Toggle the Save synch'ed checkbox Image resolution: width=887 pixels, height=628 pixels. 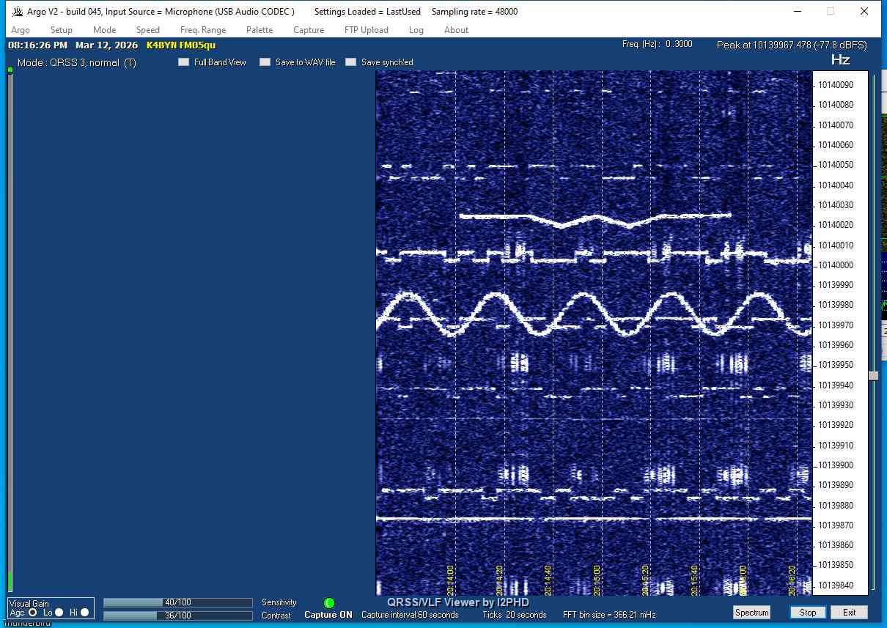pyautogui.click(x=351, y=62)
